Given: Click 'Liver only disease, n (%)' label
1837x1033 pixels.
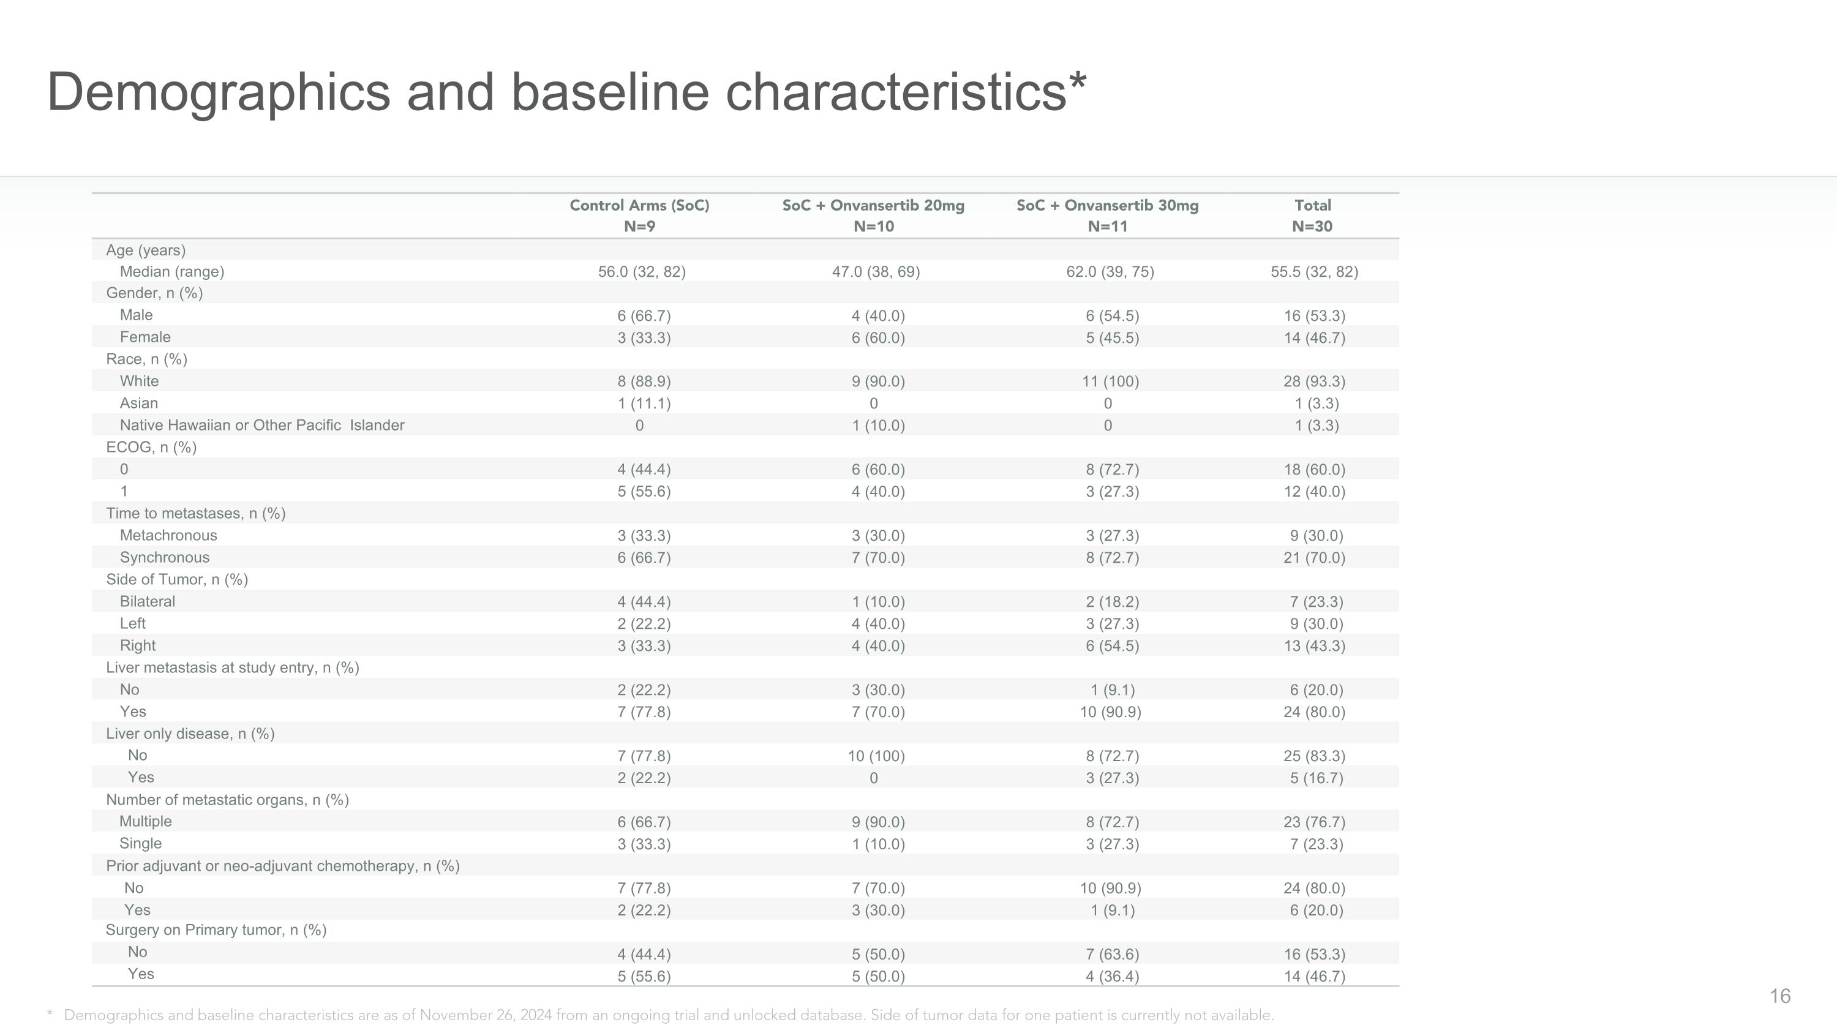Looking at the screenshot, I should click(190, 734).
